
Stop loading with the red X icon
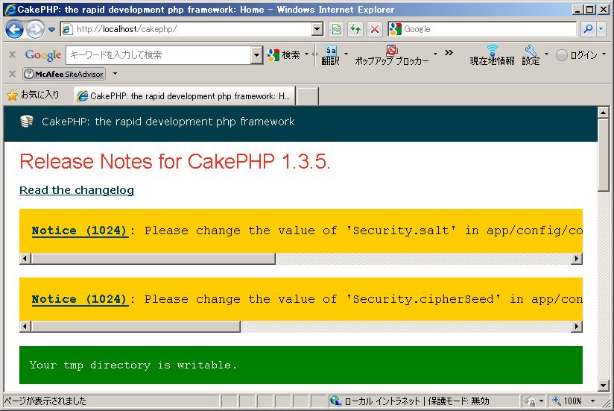coord(375,29)
